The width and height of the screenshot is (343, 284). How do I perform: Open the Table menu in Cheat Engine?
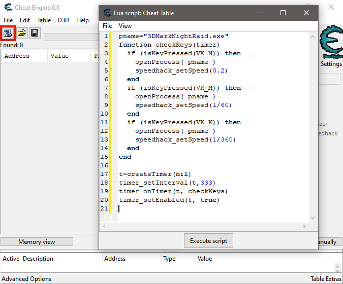click(x=44, y=20)
